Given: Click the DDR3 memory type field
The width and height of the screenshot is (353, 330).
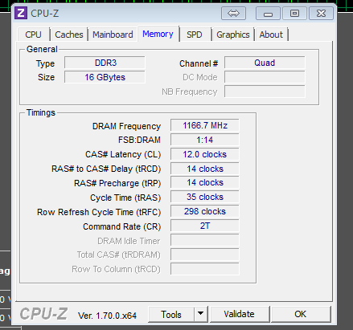Looking at the screenshot, I should coord(105,63).
